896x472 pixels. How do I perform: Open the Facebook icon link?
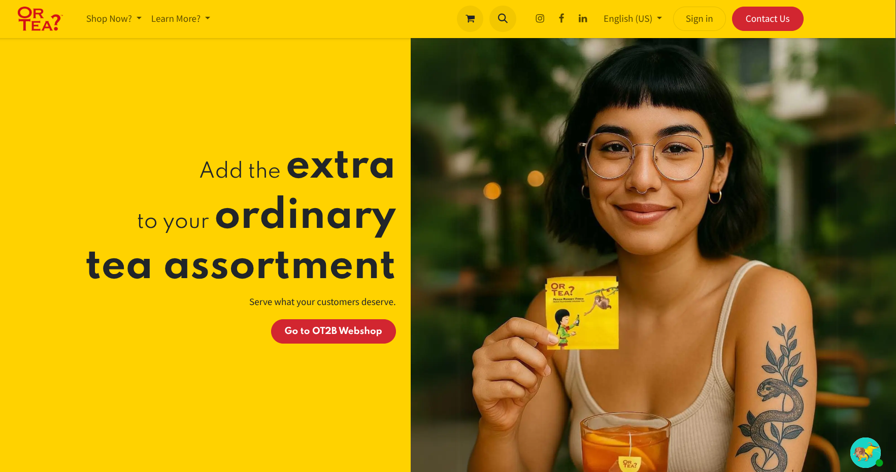(561, 19)
